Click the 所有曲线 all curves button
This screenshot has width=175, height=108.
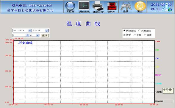pos(164,101)
